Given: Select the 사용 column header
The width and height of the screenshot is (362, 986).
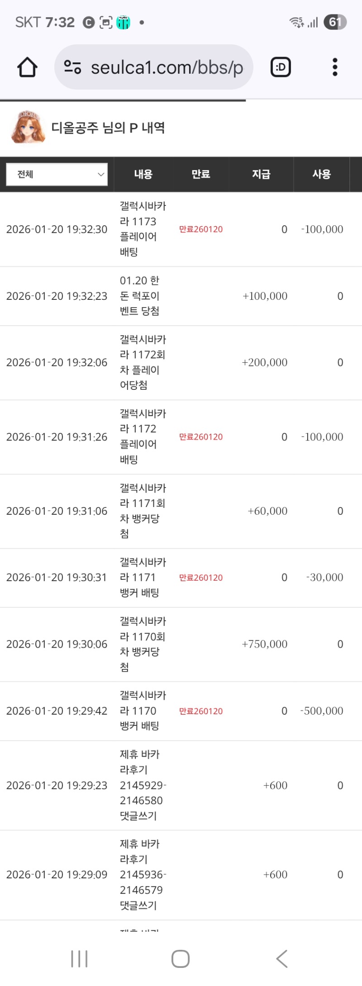Looking at the screenshot, I should click(x=321, y=175).
